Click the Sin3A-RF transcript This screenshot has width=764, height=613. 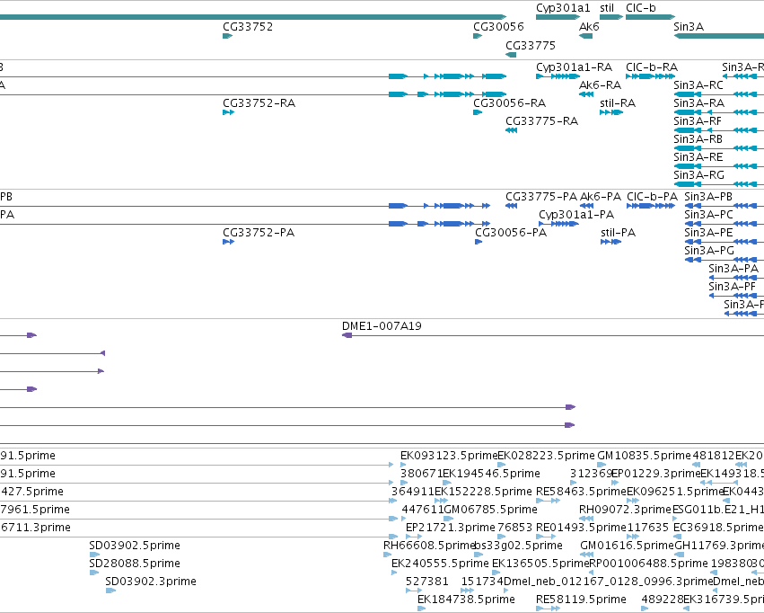(719, 130)
